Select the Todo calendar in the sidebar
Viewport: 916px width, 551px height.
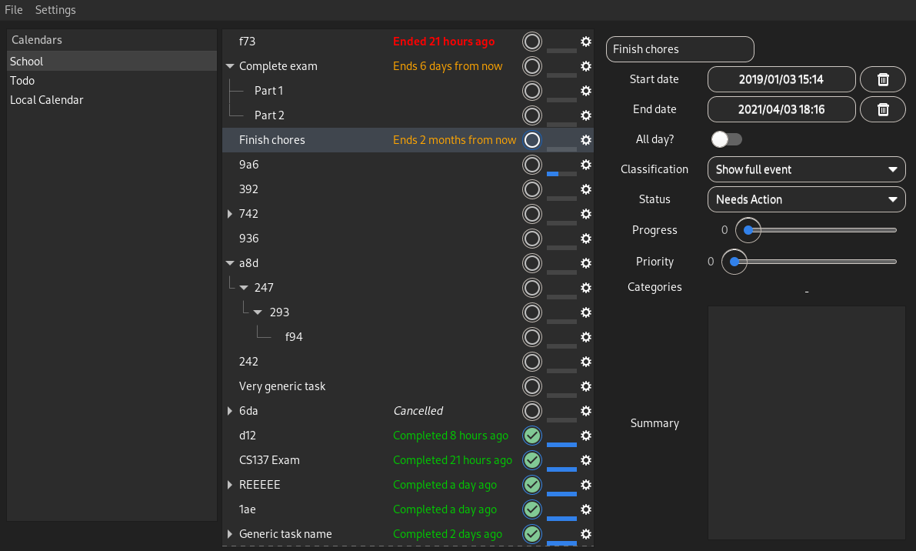coord(22,80)
